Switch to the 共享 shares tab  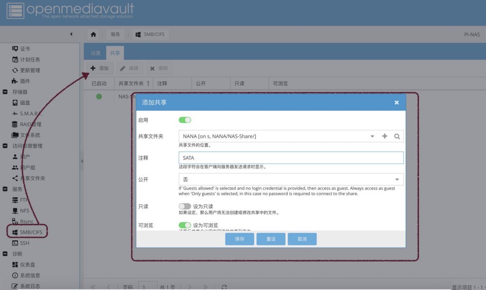115,53
